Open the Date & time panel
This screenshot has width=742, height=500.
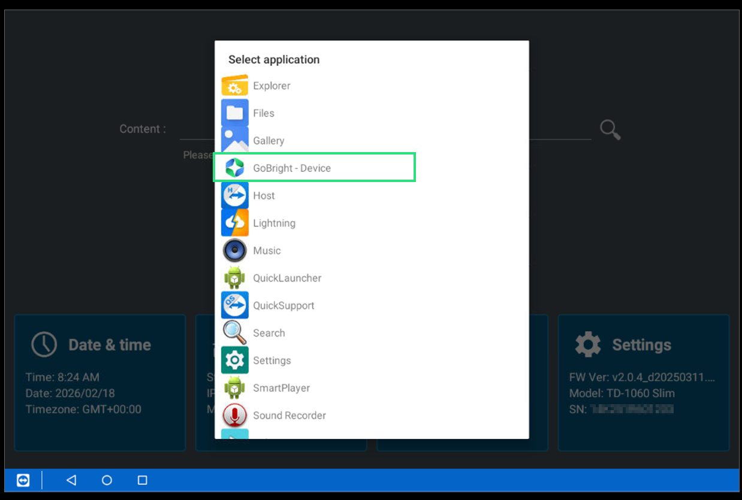click(x=99, y=383)
